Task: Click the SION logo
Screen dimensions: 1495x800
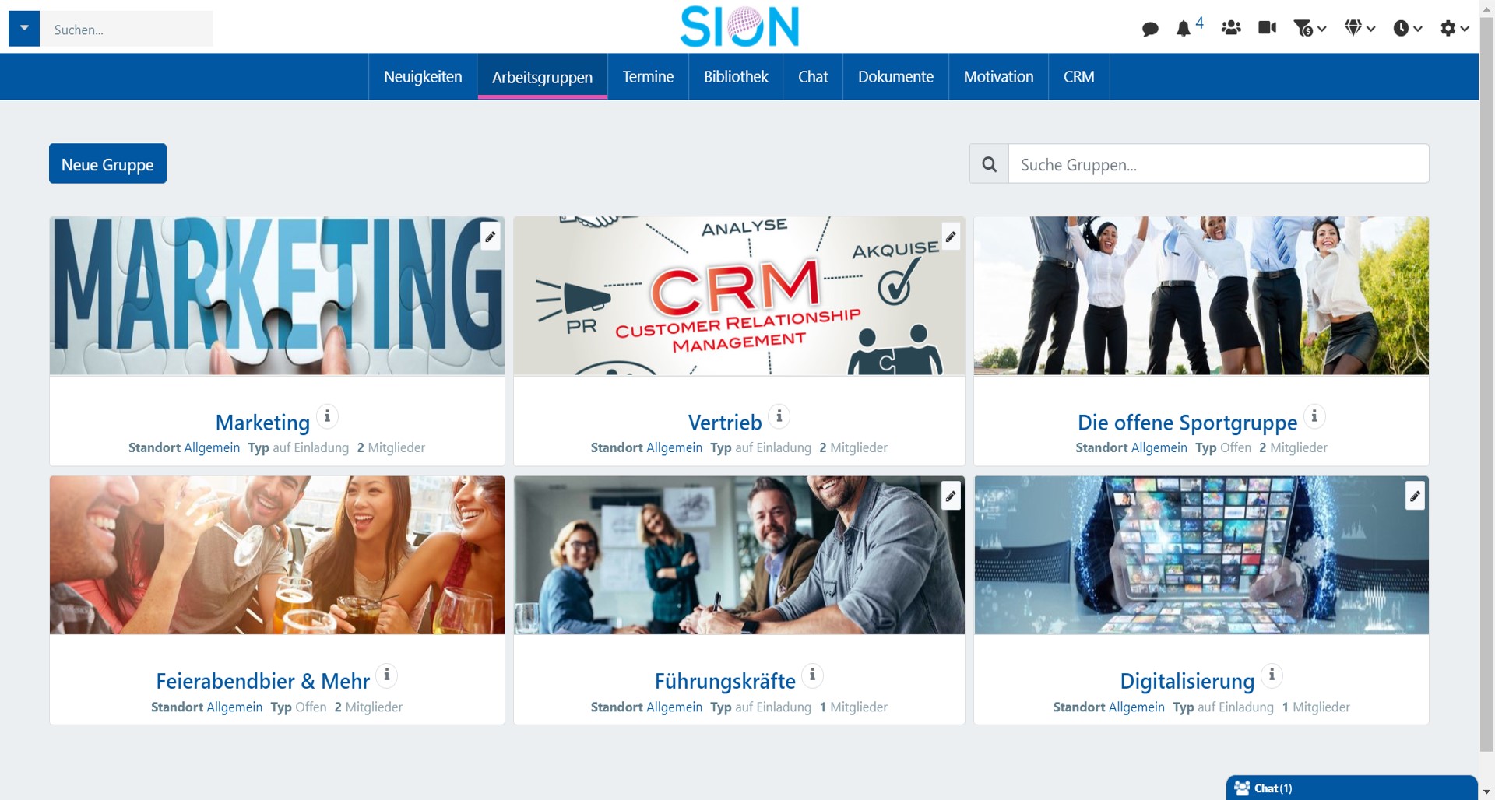Action: tap(740, 26)
